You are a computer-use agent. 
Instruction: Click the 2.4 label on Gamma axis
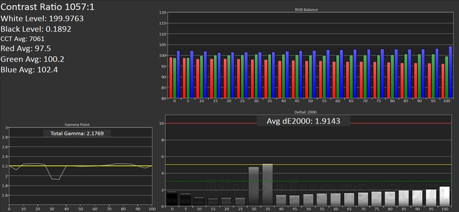(x=5, y=157)
